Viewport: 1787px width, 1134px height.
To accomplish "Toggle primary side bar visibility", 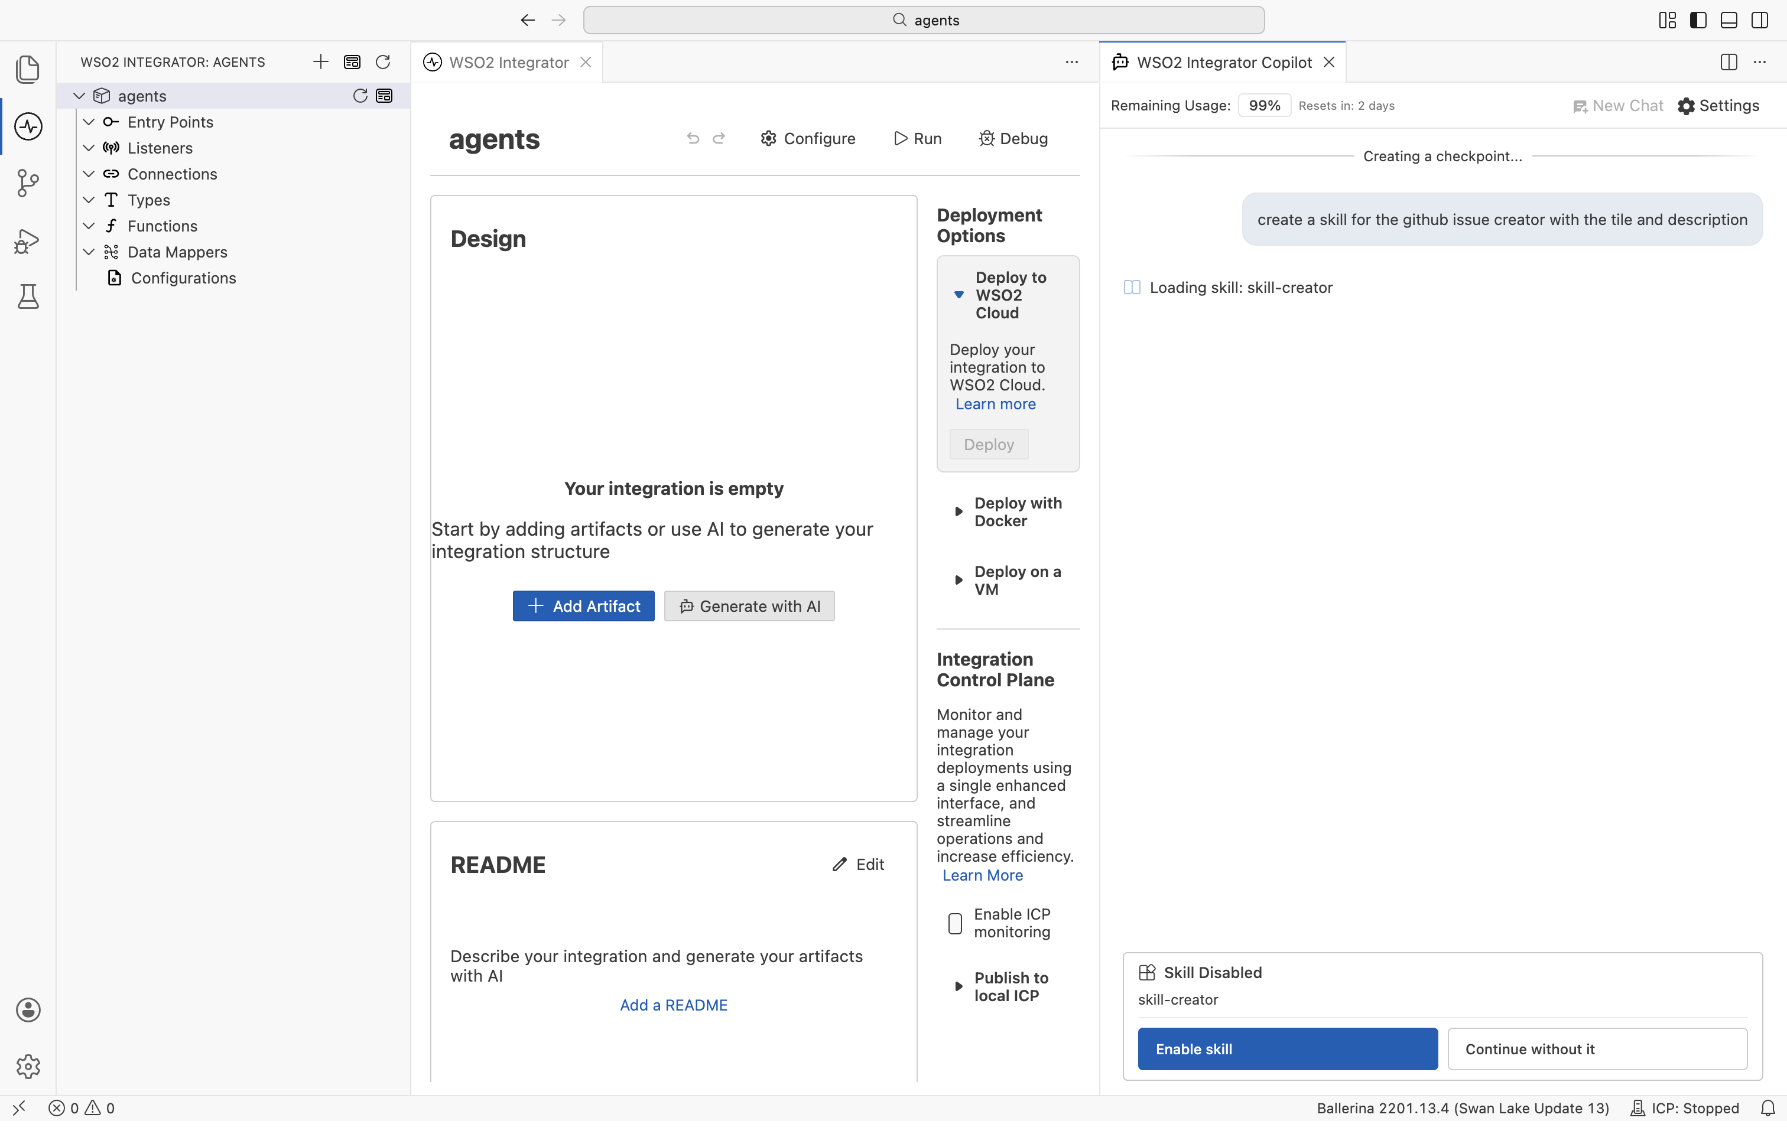I will [1698, 20].
